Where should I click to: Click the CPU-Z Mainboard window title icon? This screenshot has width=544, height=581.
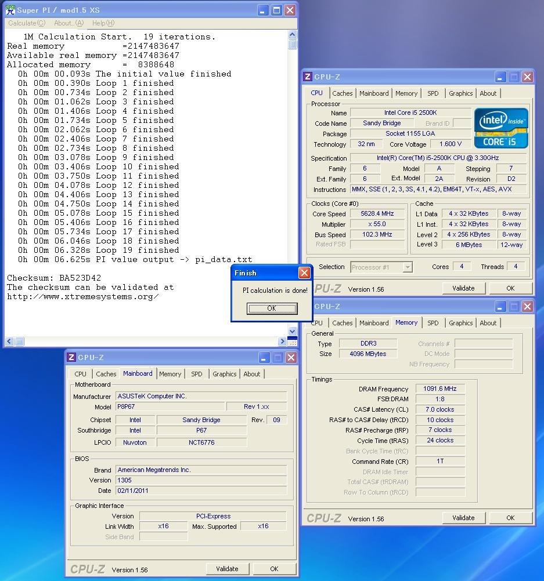point(71,357)
